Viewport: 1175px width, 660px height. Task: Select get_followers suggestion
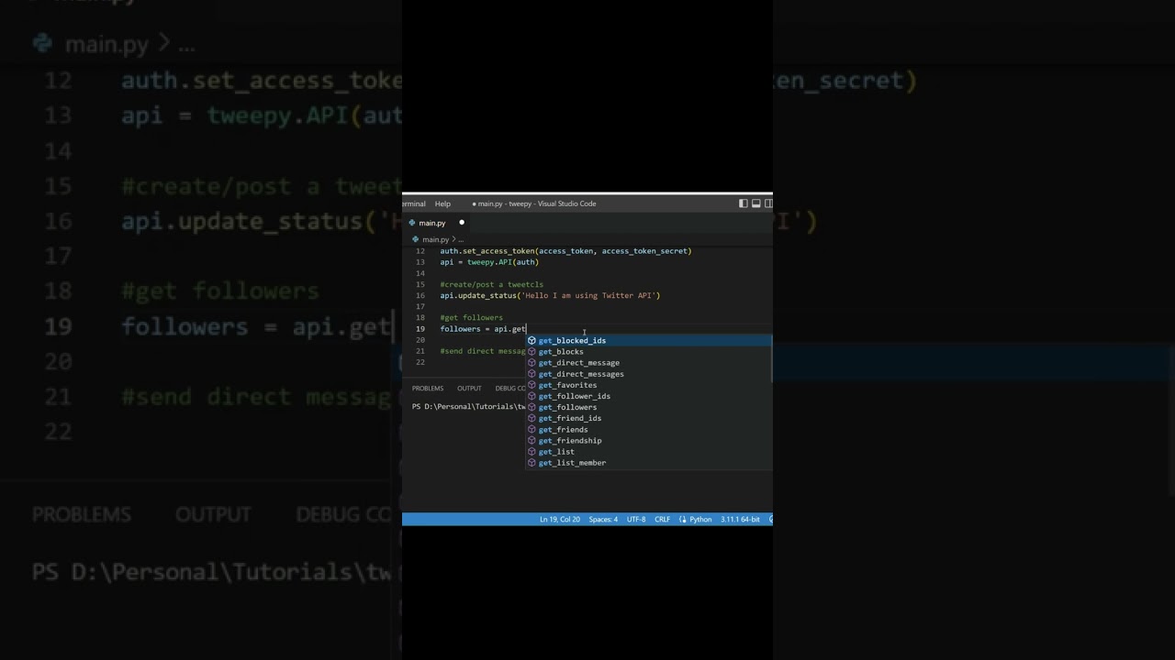[648, 407]
